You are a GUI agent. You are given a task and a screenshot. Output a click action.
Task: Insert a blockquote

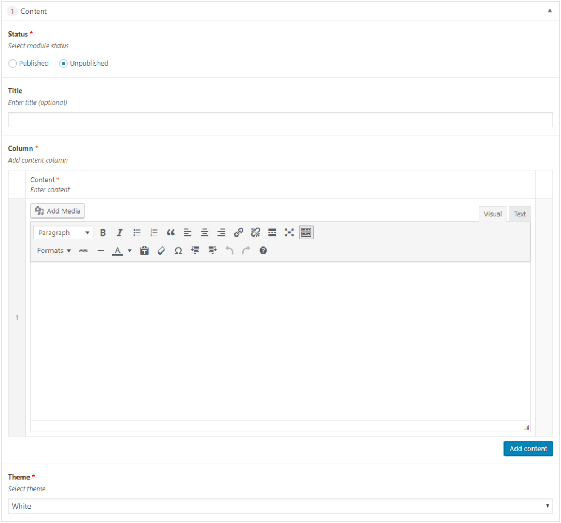pyautogui.click(x=170, y=233)
